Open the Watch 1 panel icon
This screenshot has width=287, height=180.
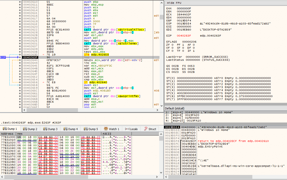point(106,129)
